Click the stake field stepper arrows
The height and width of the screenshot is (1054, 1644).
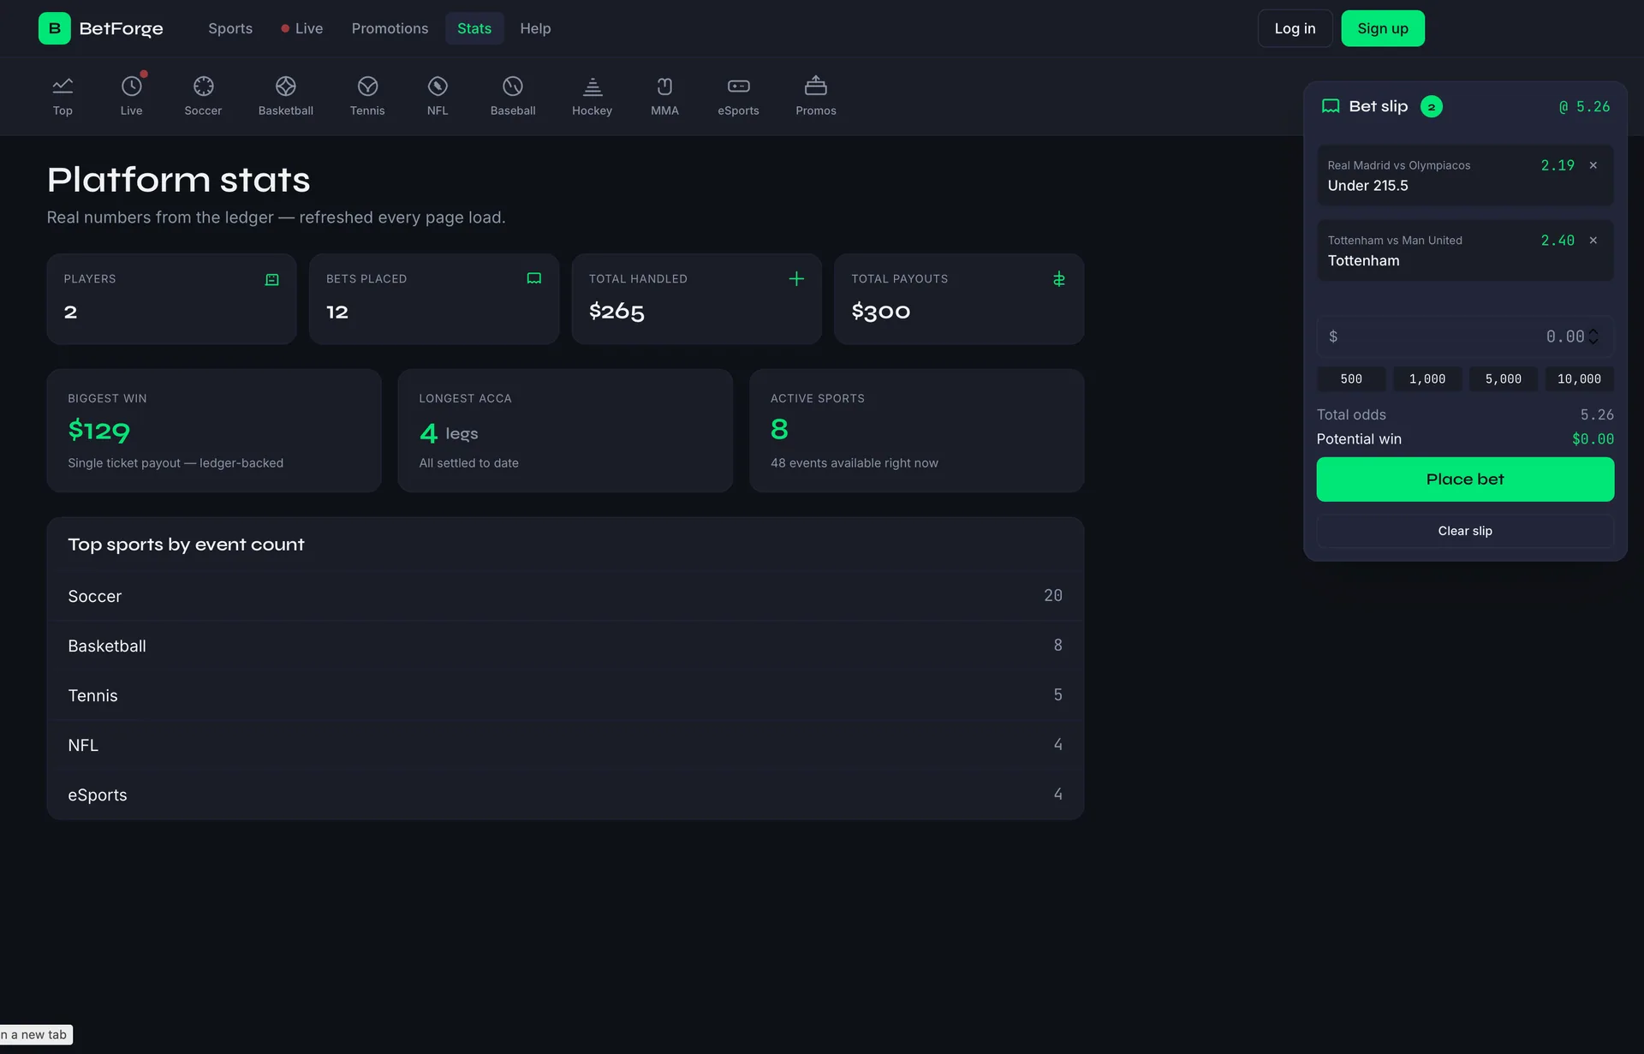click(x=1593, y=336)
